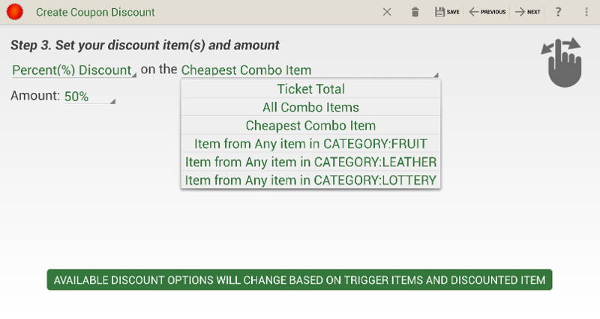Tap the swipe gesture hand icon
The image size is (600, 319).
(562, 62)
